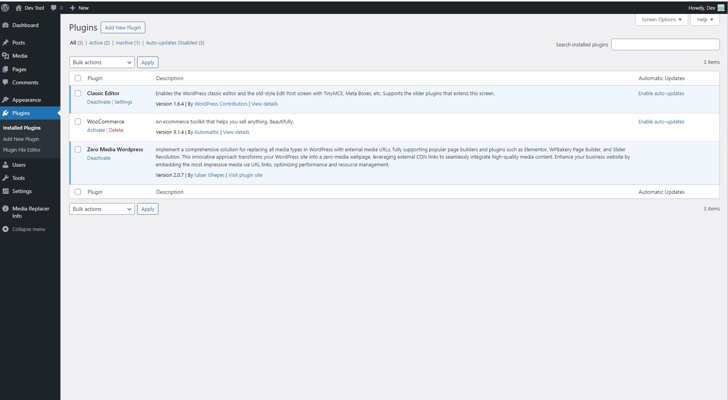Click the Plugins plug icon
Screen dimensions: 728x400
[5, 113]
